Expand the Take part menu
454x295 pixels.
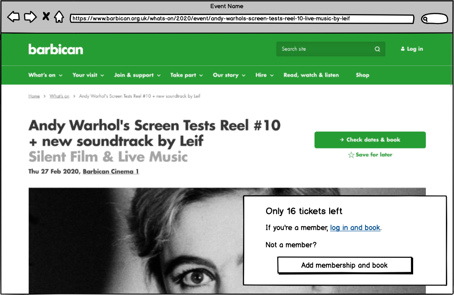point(186,75)
